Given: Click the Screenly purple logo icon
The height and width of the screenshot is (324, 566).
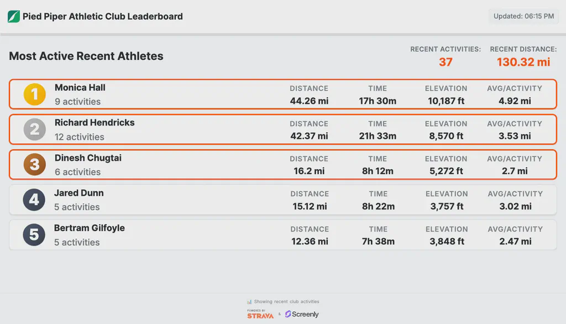Looking at the screenshot, I should point(288,314).
